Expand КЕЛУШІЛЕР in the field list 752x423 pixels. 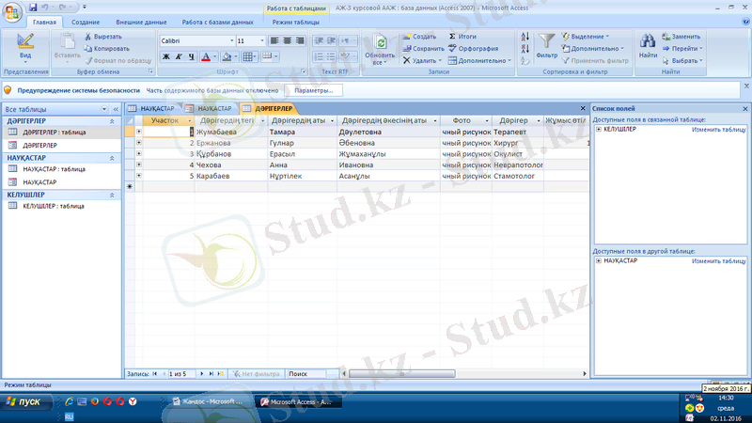(x=599, y=129)
